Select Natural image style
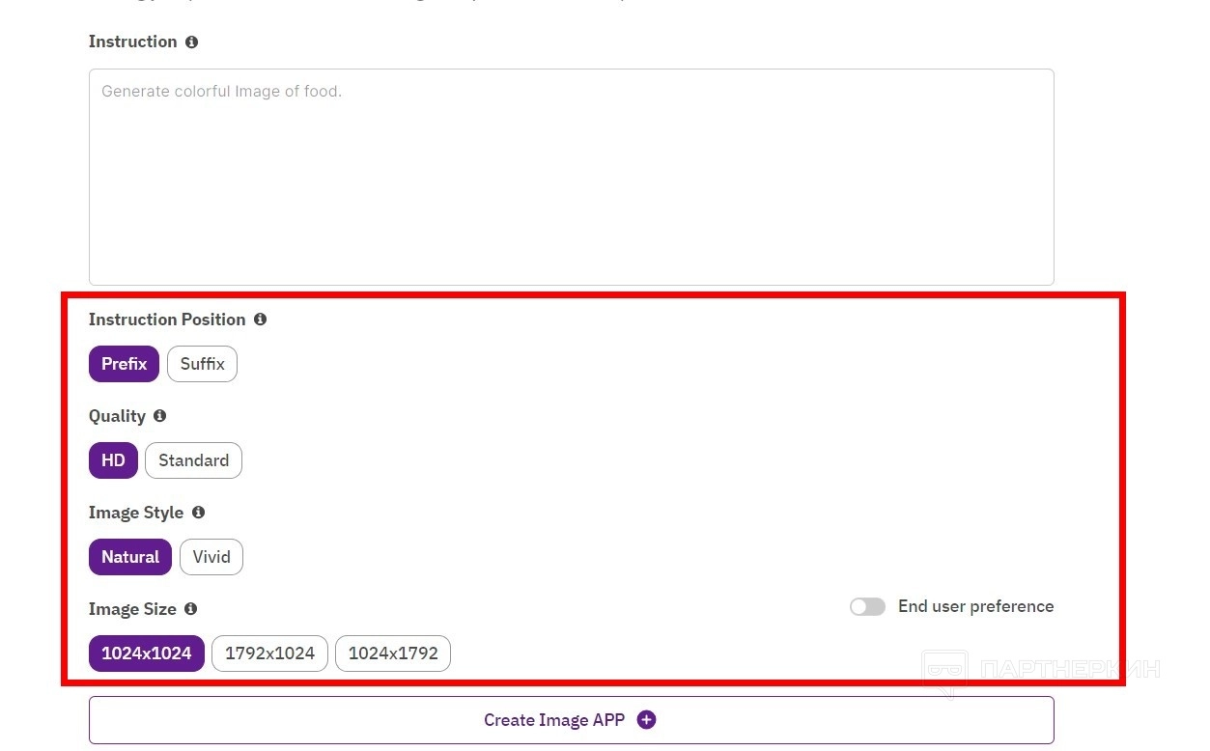This screenshot has height=751, width=1210. (x=130, y=557)
